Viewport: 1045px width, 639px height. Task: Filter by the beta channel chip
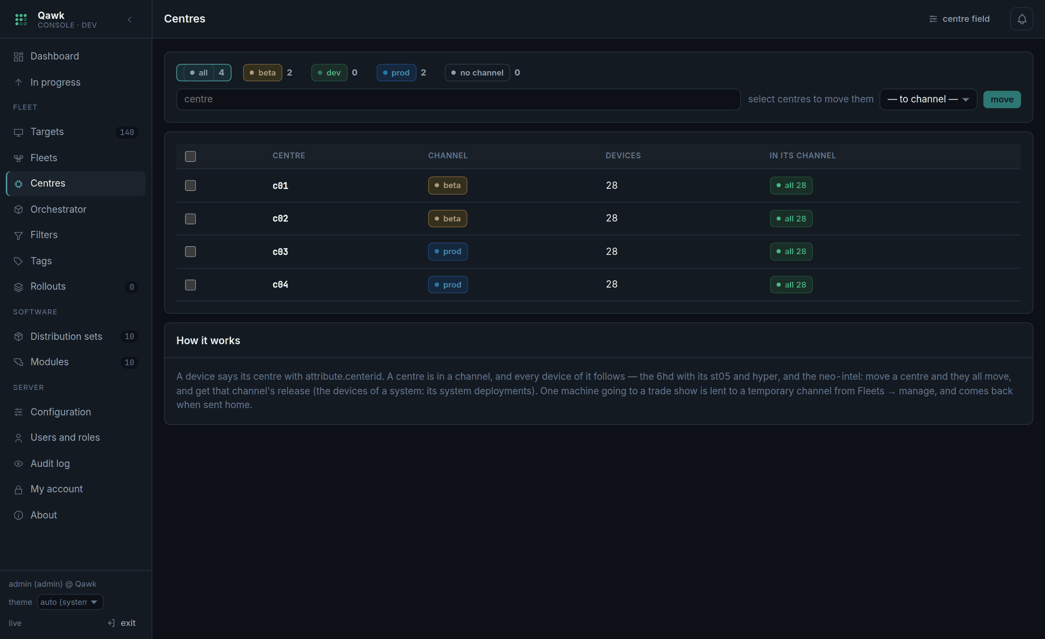tap(262, 73)
